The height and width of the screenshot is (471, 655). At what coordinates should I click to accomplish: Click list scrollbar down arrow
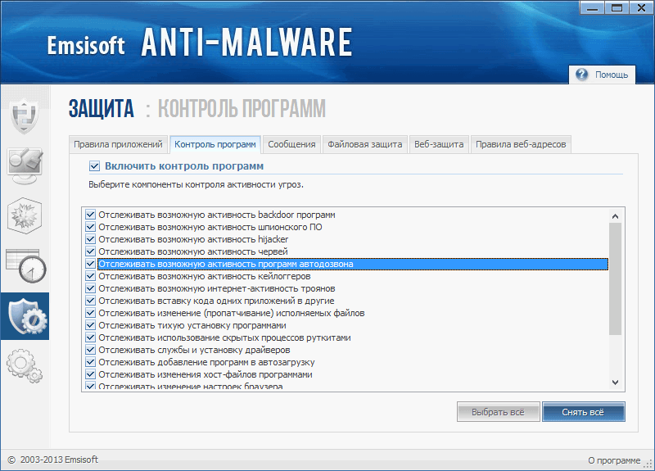pyautogui.click(x=615, y=382)
